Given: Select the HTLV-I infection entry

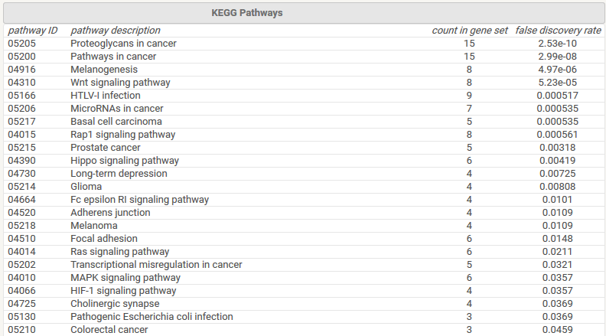Looking at the screenshot, I should pyautogui.click(x=106, y=96).
